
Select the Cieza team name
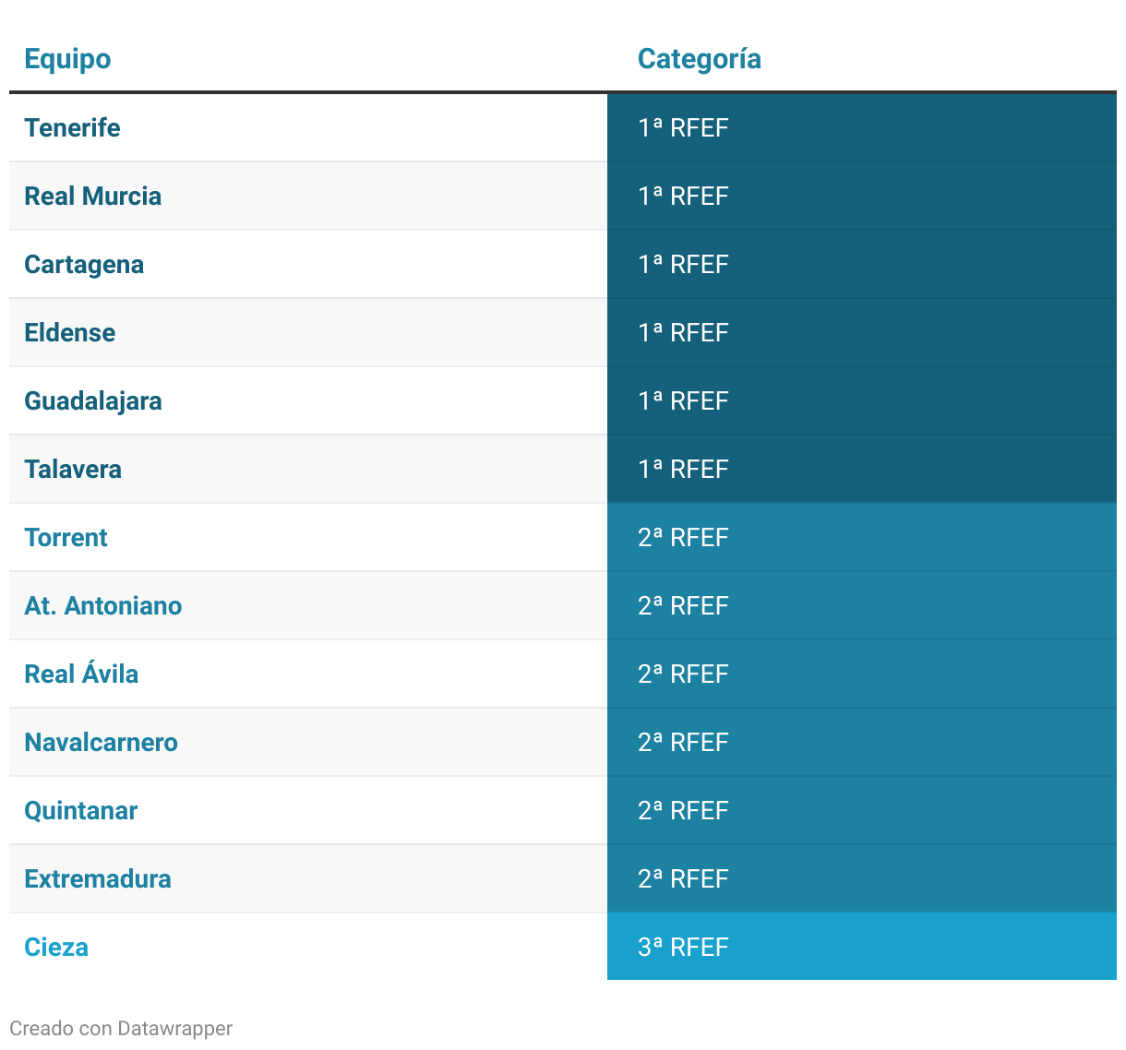coord(56,947)
